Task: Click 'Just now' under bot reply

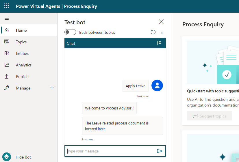Action: coord(87,139)
